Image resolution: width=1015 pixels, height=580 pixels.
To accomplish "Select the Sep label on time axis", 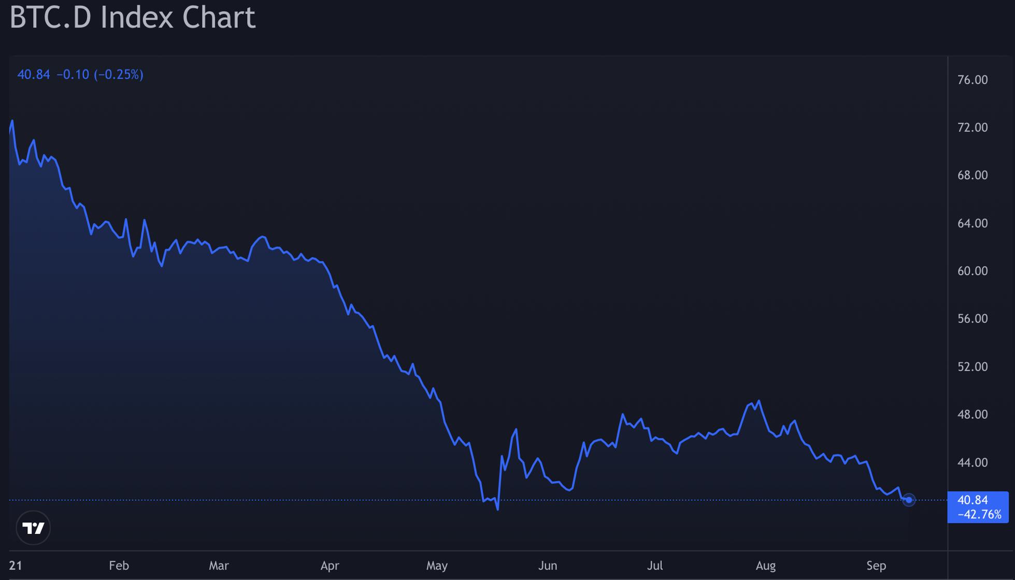I will point(876,565).
